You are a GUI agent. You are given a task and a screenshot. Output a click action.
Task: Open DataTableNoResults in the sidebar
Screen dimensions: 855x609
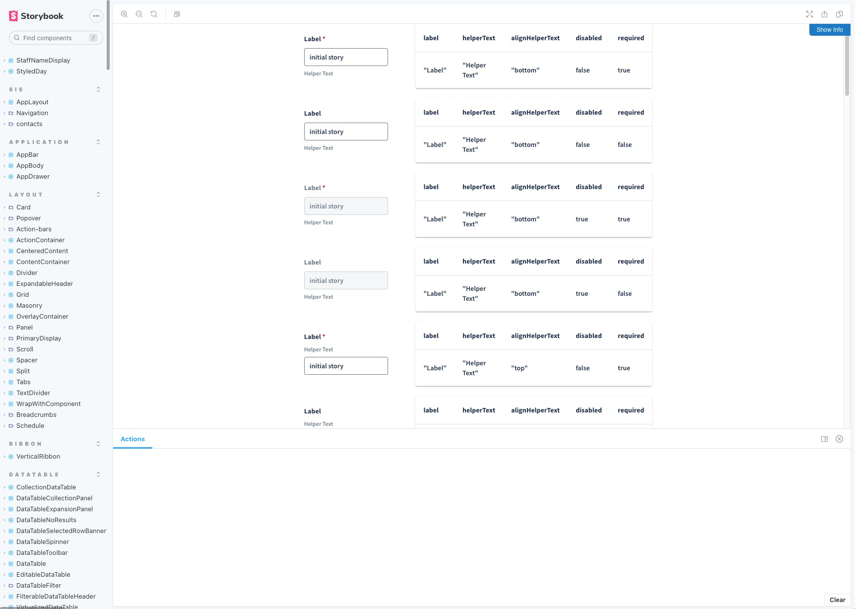[x=46, y=520]
